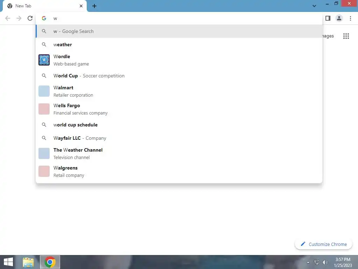Screen dimensions: 358x269
Task: Open File Explorer from taskbar
Action: pos(28,262)
